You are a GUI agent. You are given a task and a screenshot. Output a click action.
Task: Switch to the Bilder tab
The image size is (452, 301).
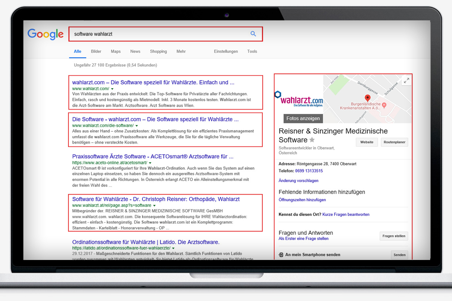[96, 52]
